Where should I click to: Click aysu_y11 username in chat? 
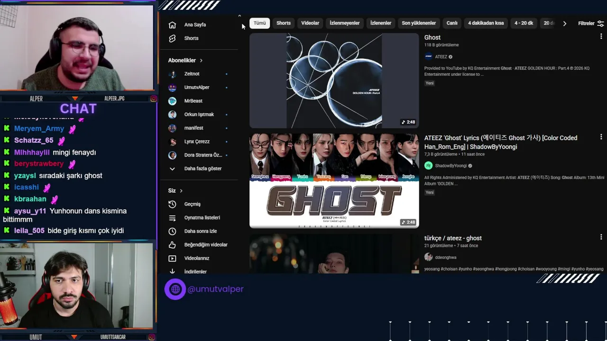pos(30,211)
